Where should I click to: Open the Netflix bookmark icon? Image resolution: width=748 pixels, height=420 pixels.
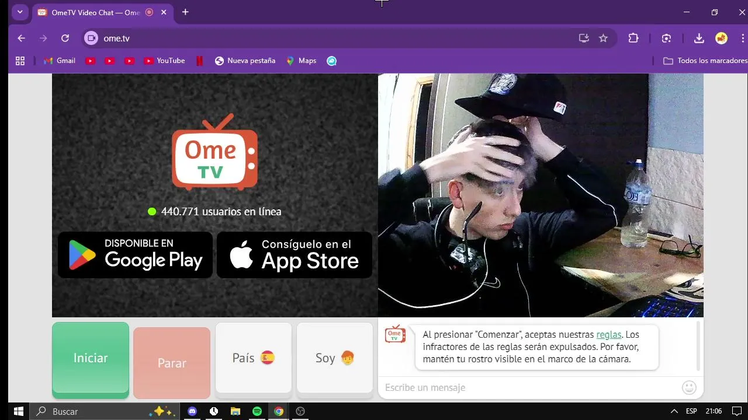(x=200, y=61)
